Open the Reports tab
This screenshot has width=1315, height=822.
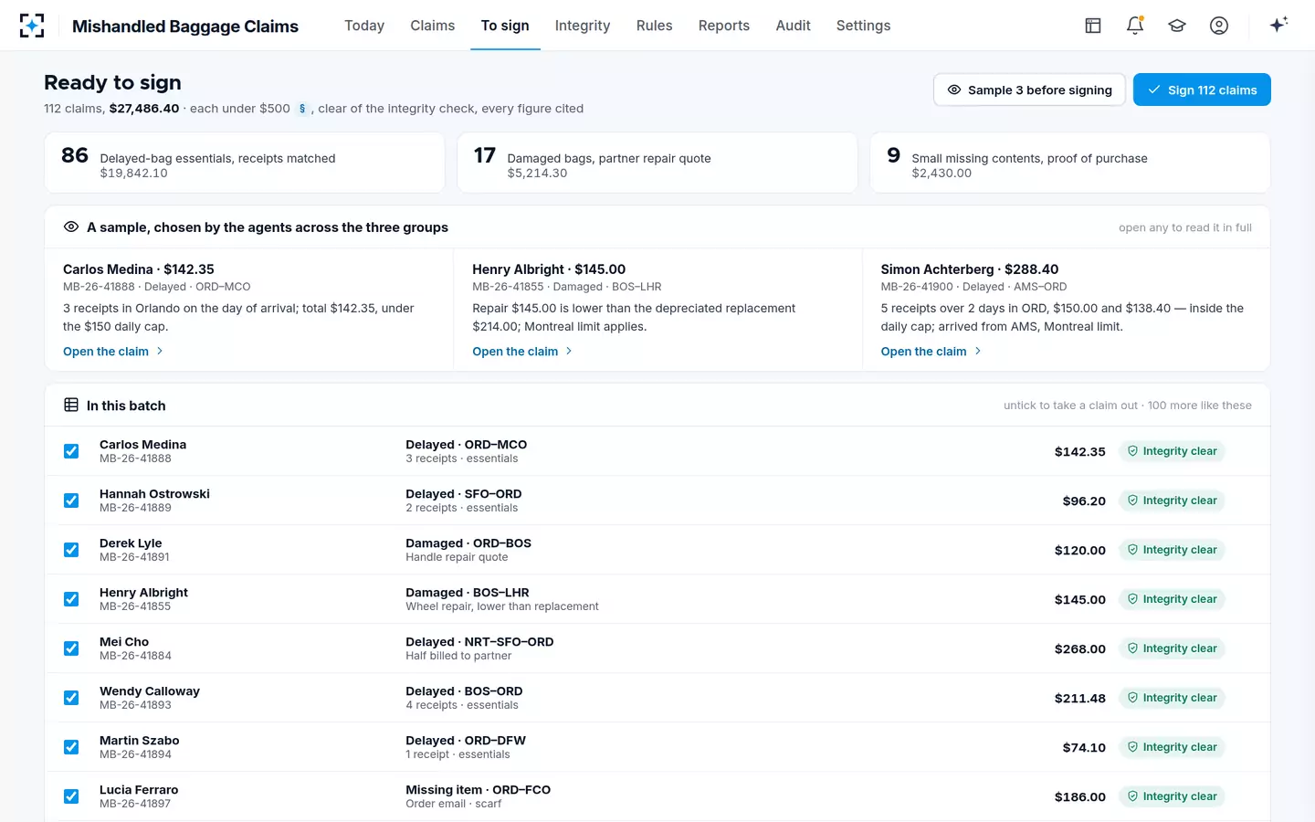pyautogui.click(x=724, y=26)
